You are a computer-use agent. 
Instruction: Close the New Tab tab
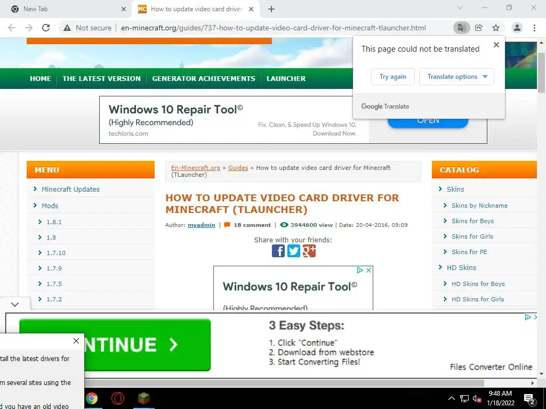[124, 9]
